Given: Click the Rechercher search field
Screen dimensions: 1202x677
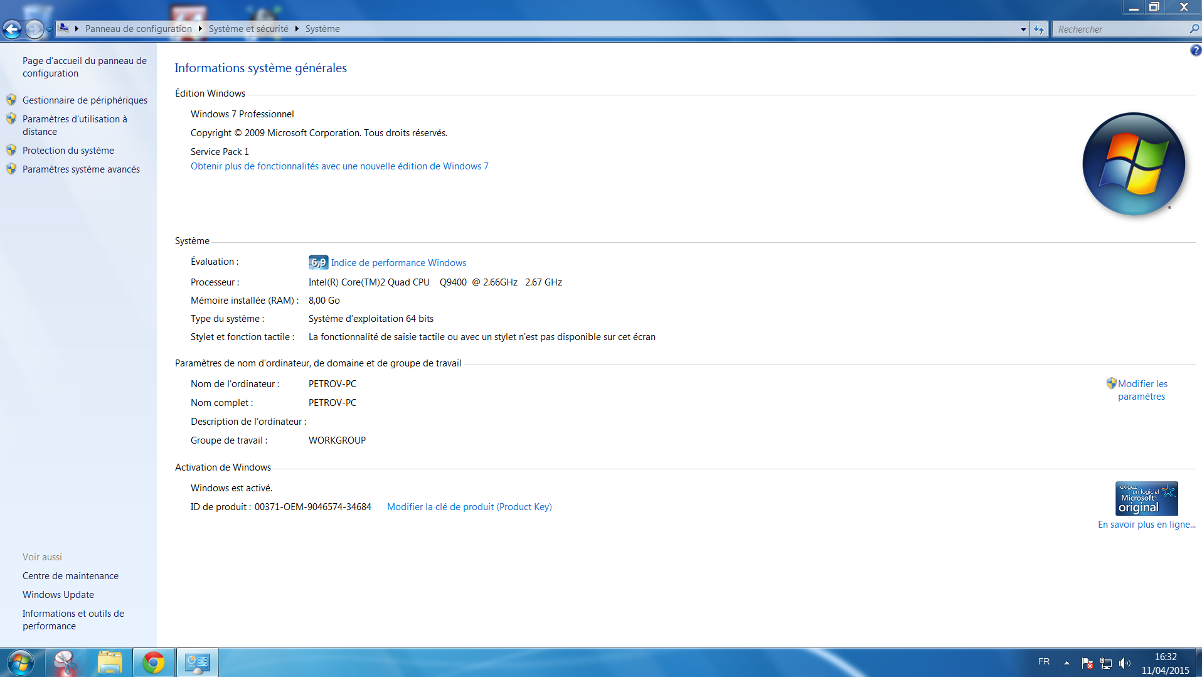Looking at the screenshot, I should (1120, 29).
